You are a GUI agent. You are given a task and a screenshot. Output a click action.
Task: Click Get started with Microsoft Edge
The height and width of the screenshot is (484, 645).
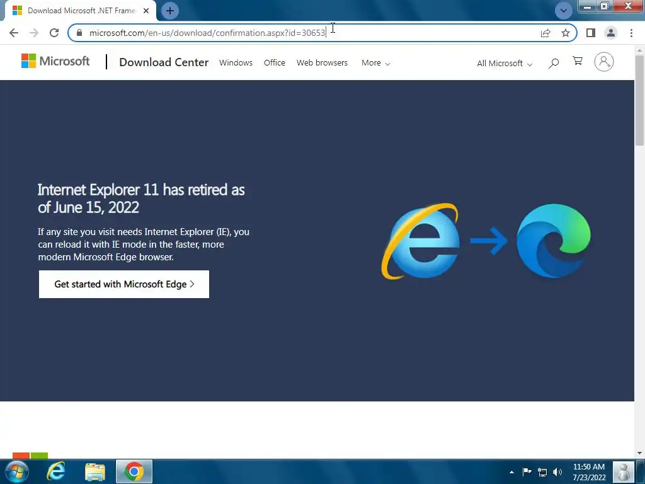pos(124,284)
